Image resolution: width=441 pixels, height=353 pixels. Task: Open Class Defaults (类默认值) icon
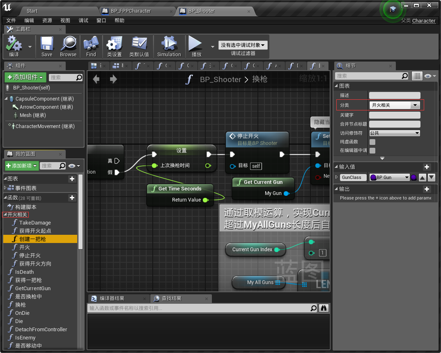coord(139,46)
